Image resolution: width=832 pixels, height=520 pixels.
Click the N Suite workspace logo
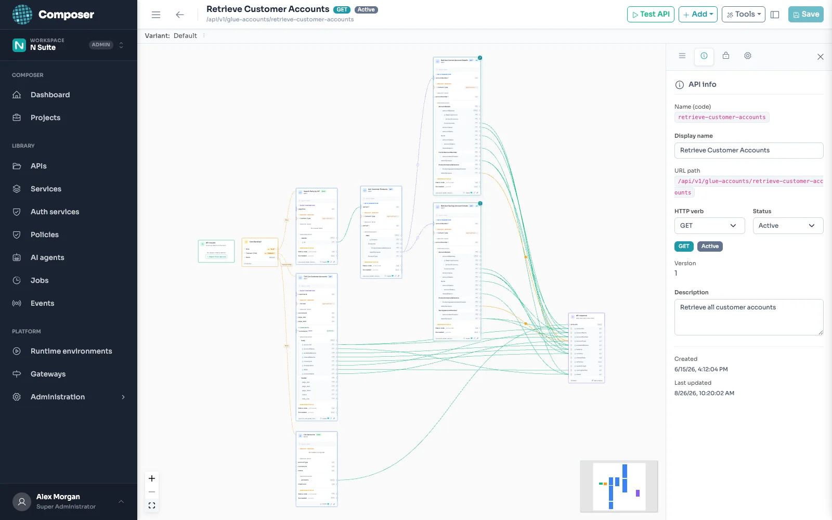(19, 45)
